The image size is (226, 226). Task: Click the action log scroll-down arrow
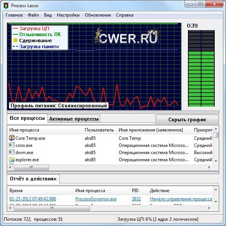click(x=216, y=202)
